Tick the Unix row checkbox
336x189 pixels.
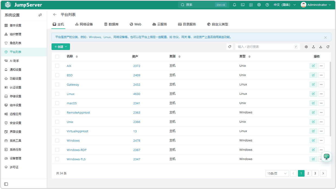(x=57, y=122)
